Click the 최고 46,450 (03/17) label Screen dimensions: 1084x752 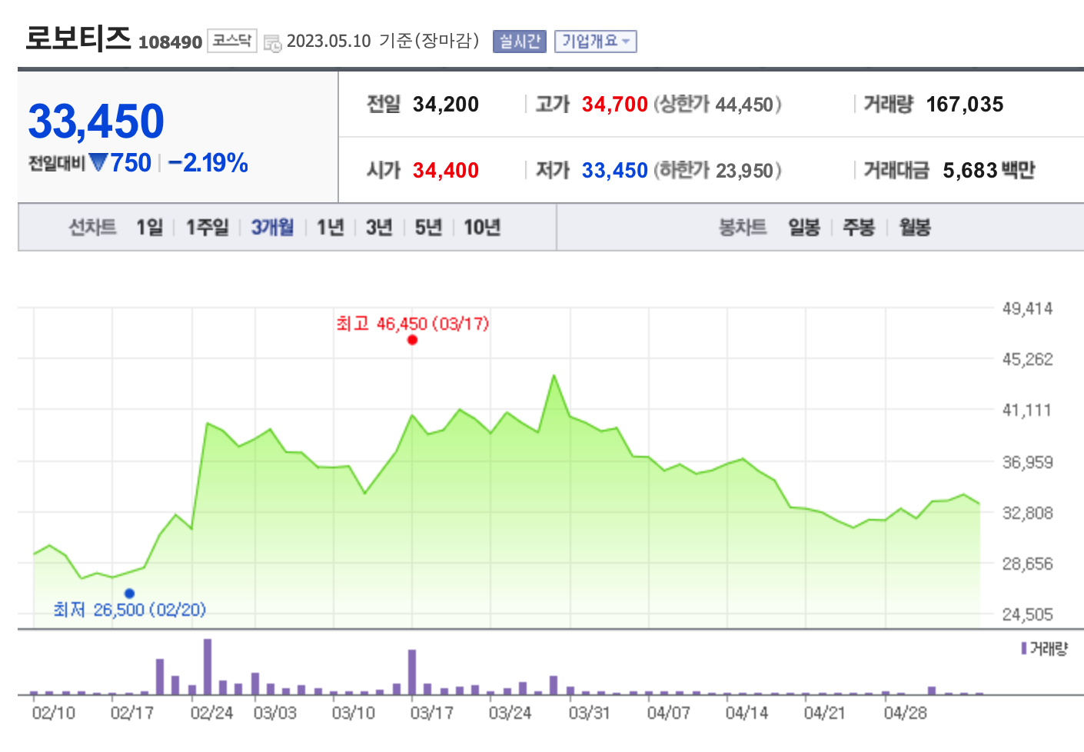413,324
